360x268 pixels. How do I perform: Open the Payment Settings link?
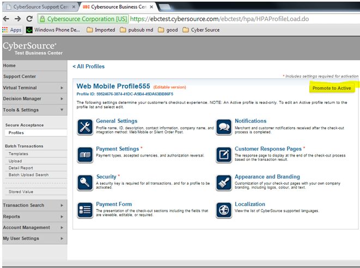point(117,149)
